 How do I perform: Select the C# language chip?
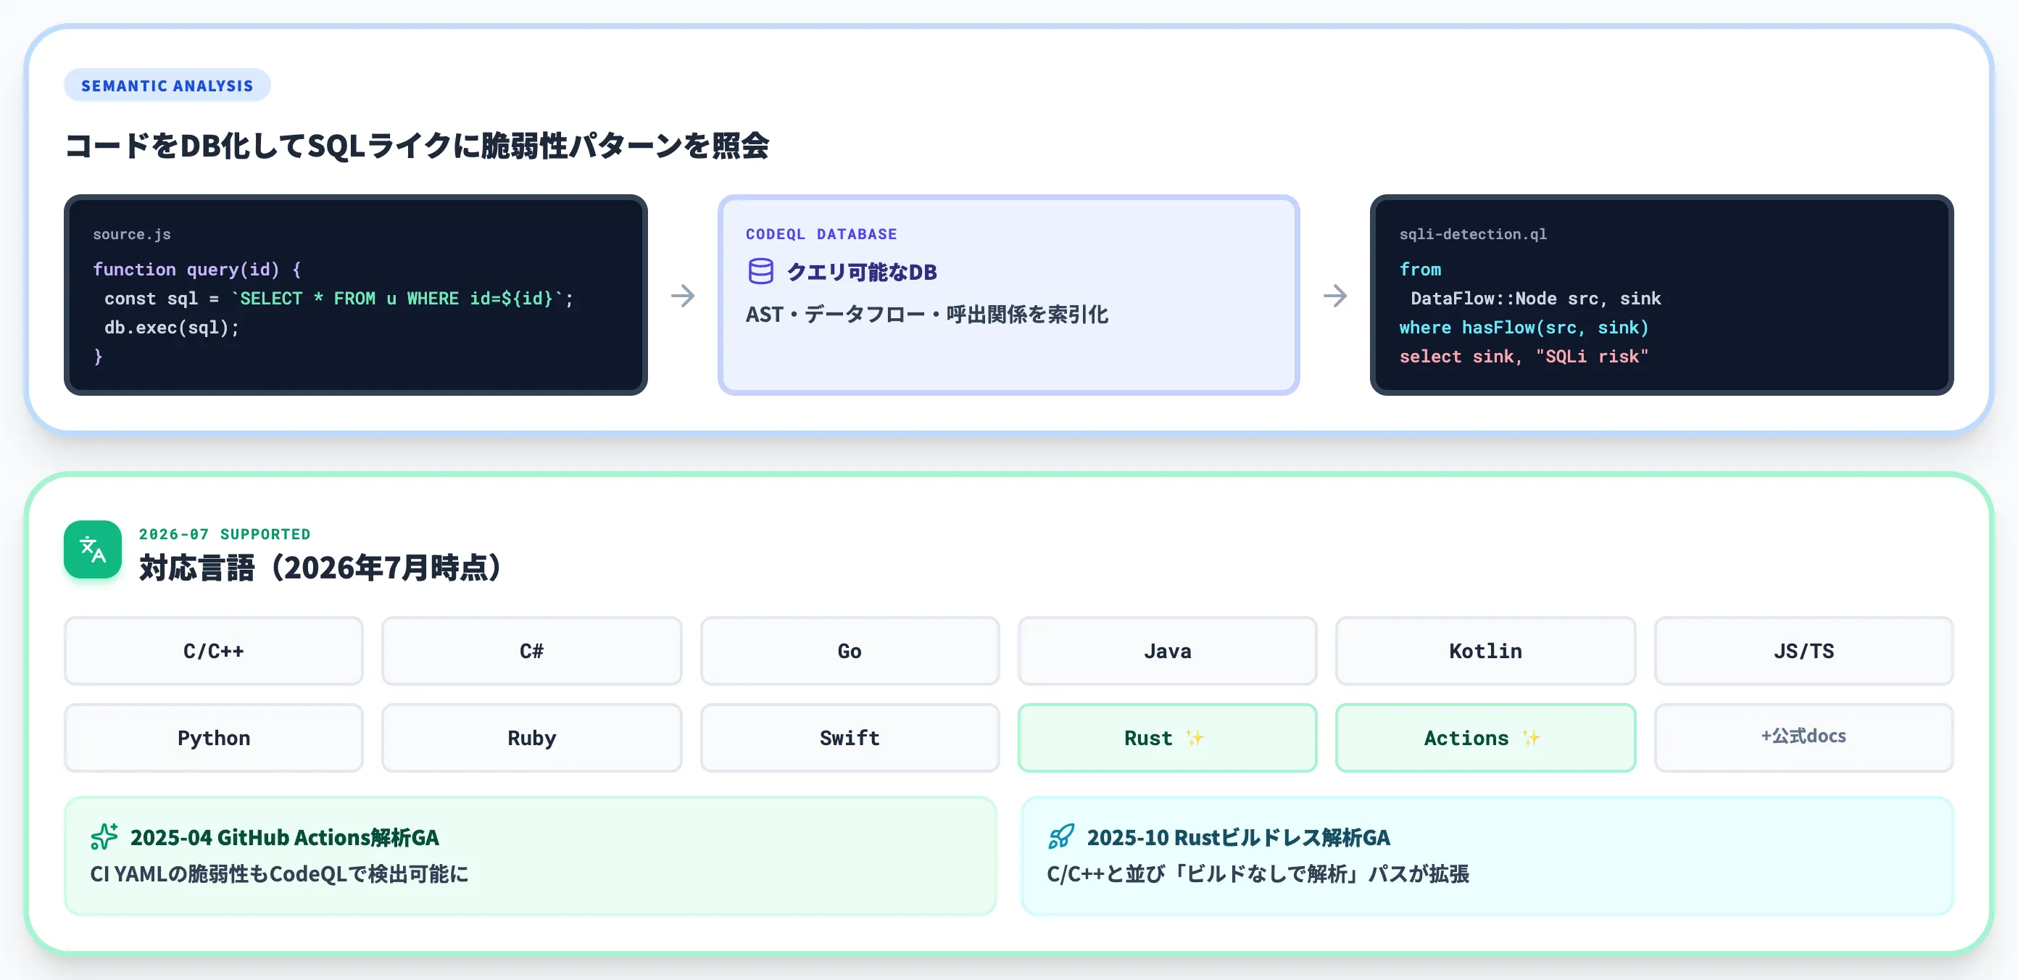(532, 651)
